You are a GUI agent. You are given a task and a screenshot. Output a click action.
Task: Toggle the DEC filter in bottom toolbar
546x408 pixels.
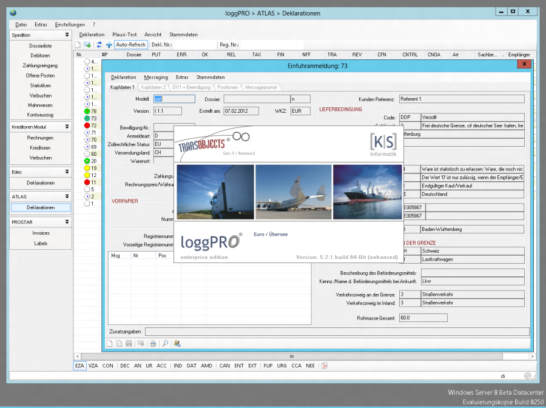point(124,366)
